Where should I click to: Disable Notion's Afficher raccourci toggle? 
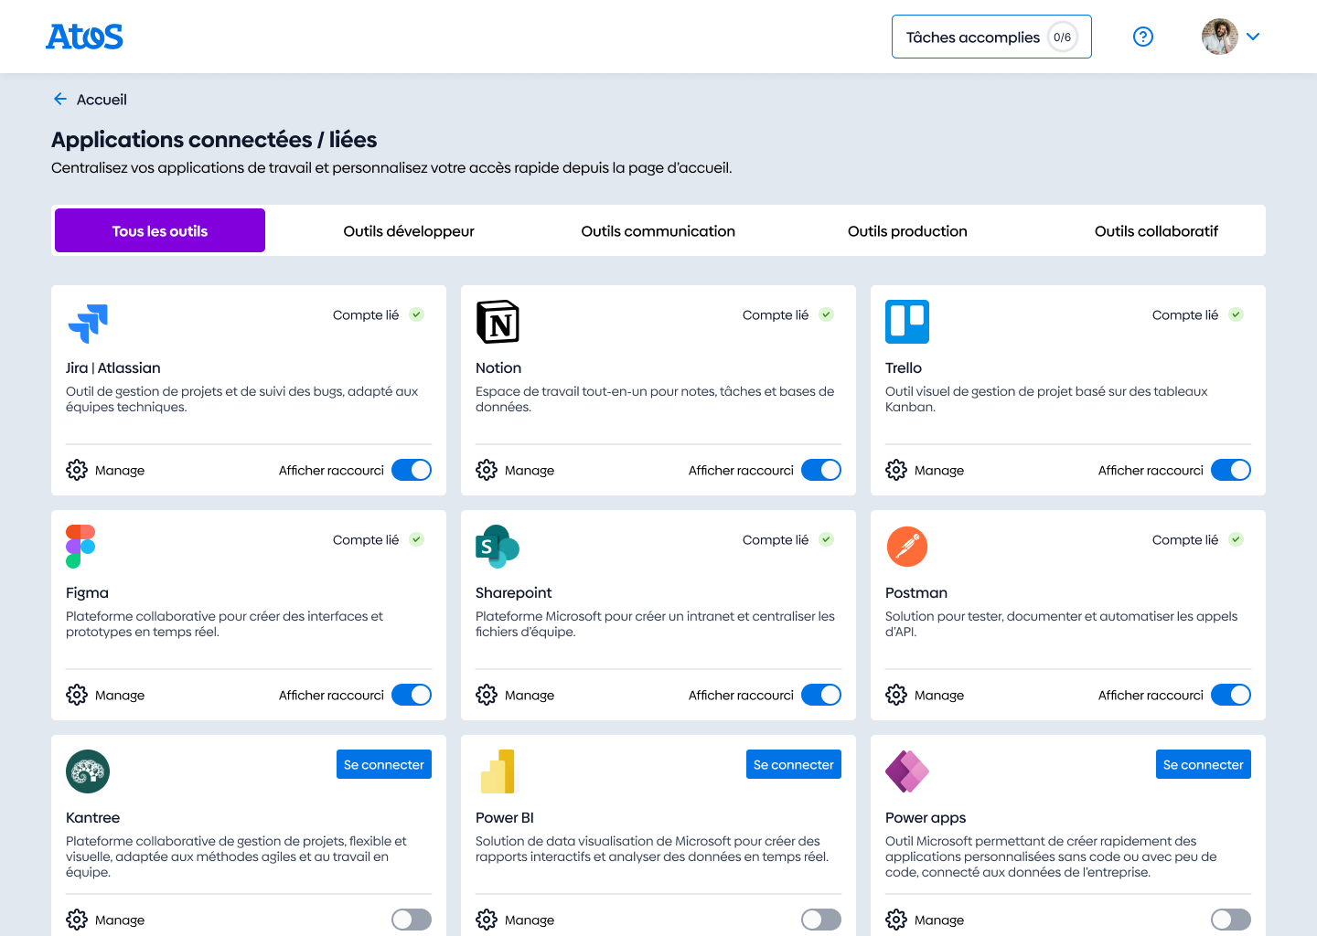(x=821, y=470)
